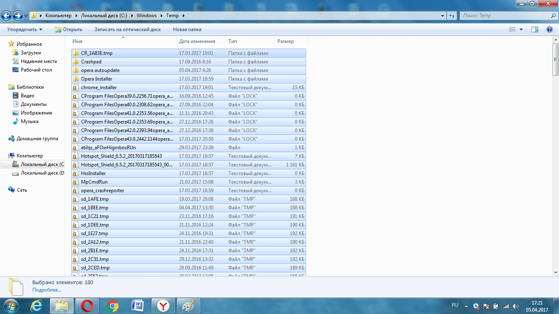Open Paint from the taskbar
Viewport: 559px width, 314px height.
pos(189,305)
